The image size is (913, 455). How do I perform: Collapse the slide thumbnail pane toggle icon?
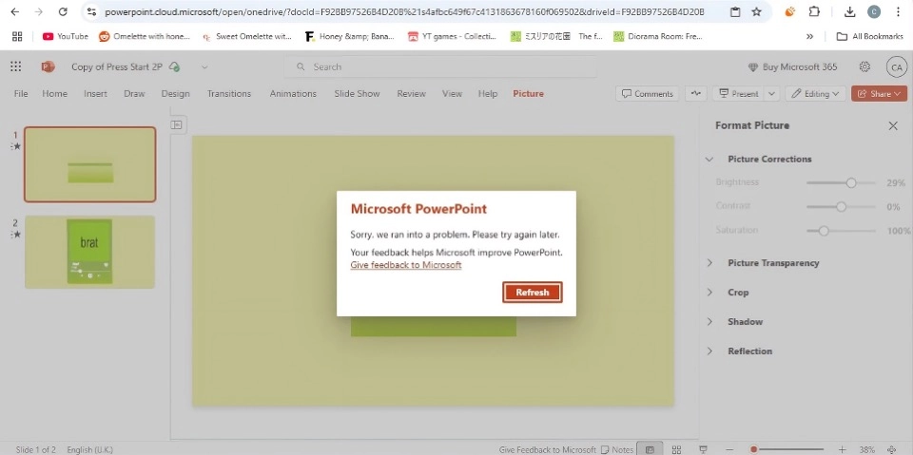177,125
